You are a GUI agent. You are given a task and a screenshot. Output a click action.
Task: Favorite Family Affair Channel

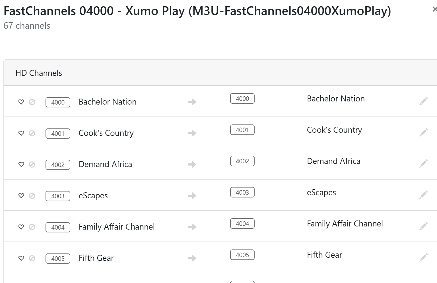tap(21, 227)
